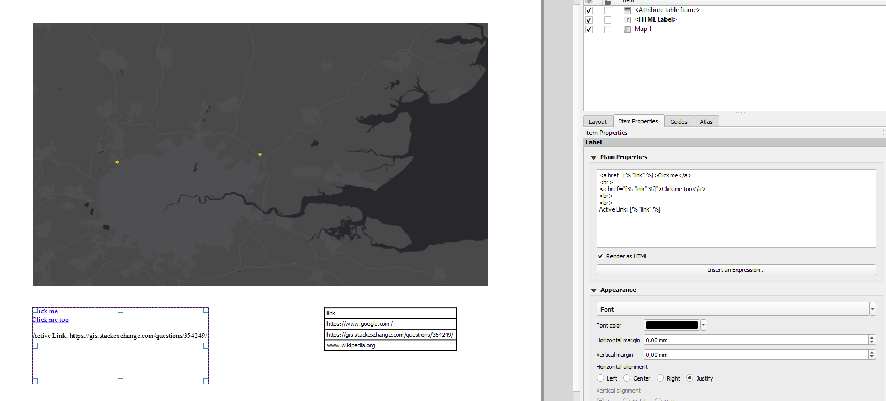This screenshot has height=401, width=886.
Task: Toggle visibility of HTML Label item
Action: click(589, 20)
